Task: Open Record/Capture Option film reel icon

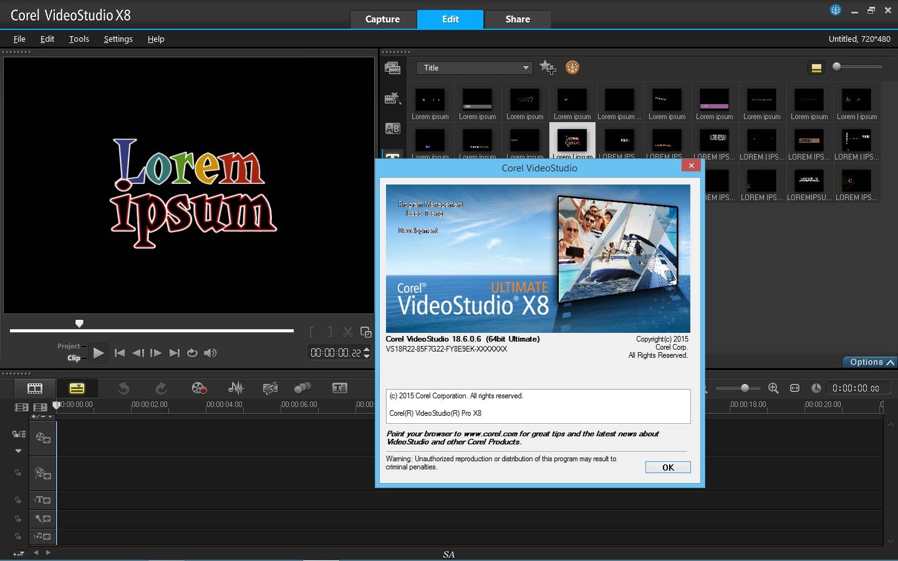Action: pos(199,388)
